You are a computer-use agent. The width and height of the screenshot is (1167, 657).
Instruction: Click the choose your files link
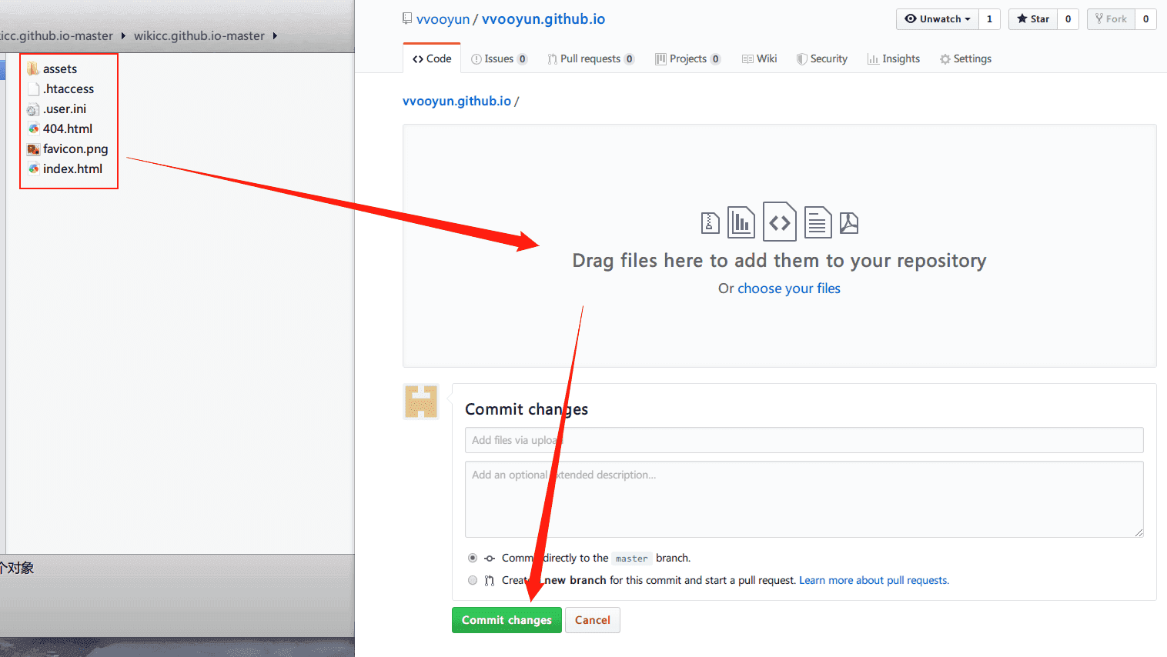pos(789,288)
